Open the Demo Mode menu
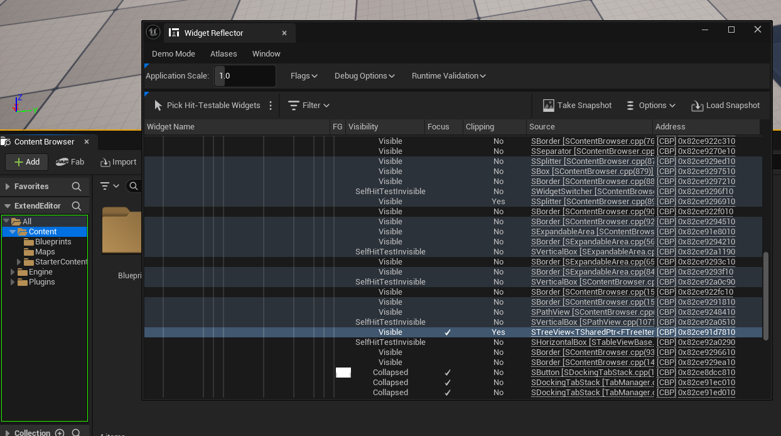The width and height of the screenshot is (781, 436). pos(173,54)
